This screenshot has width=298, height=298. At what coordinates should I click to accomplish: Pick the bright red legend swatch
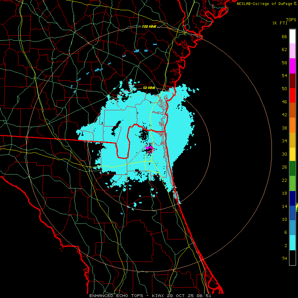tap(292, 95)
